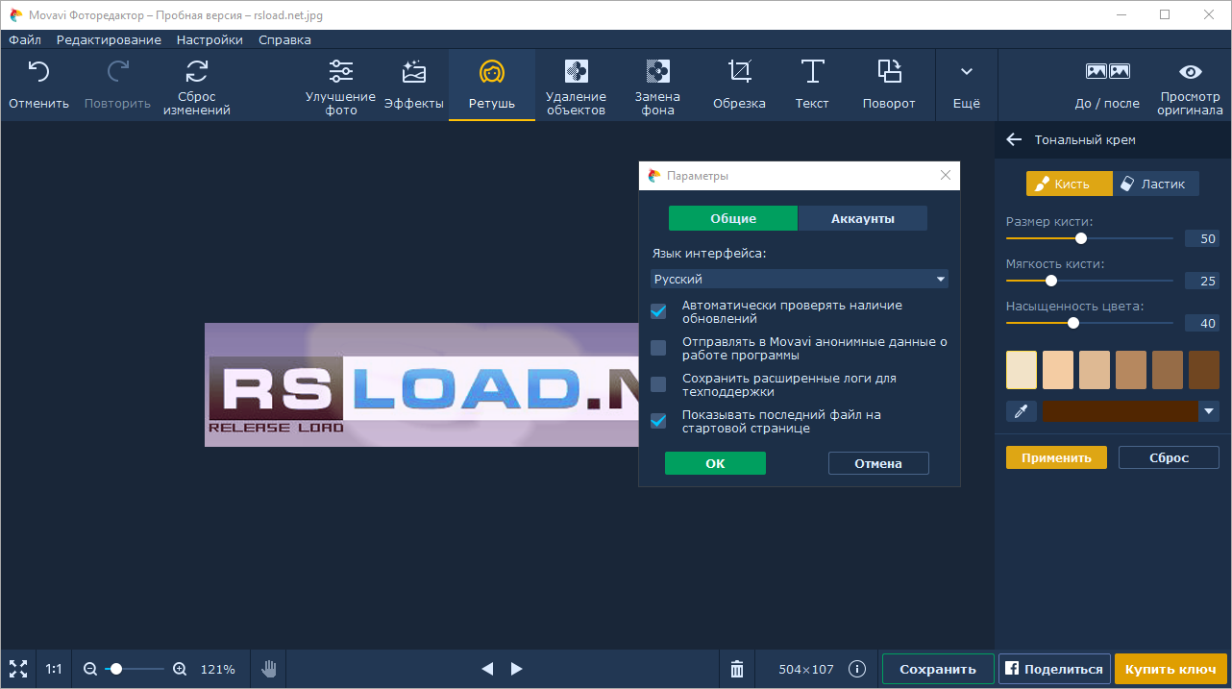Select the Кисть brush mode

(x=1069, y=184)
